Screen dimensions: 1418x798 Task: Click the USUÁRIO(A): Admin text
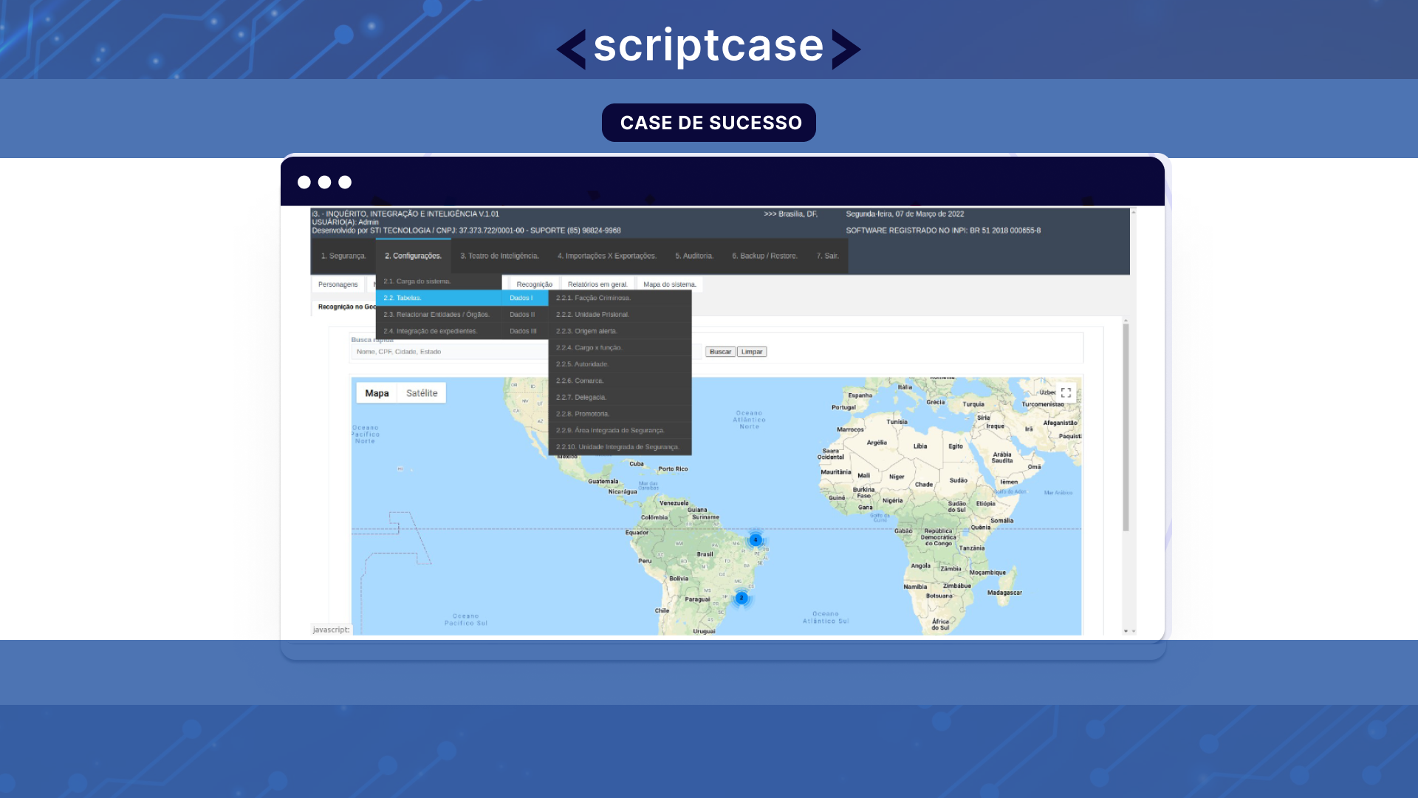click(345, 222)
